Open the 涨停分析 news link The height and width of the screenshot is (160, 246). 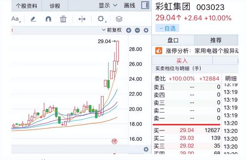pos(200,50)
